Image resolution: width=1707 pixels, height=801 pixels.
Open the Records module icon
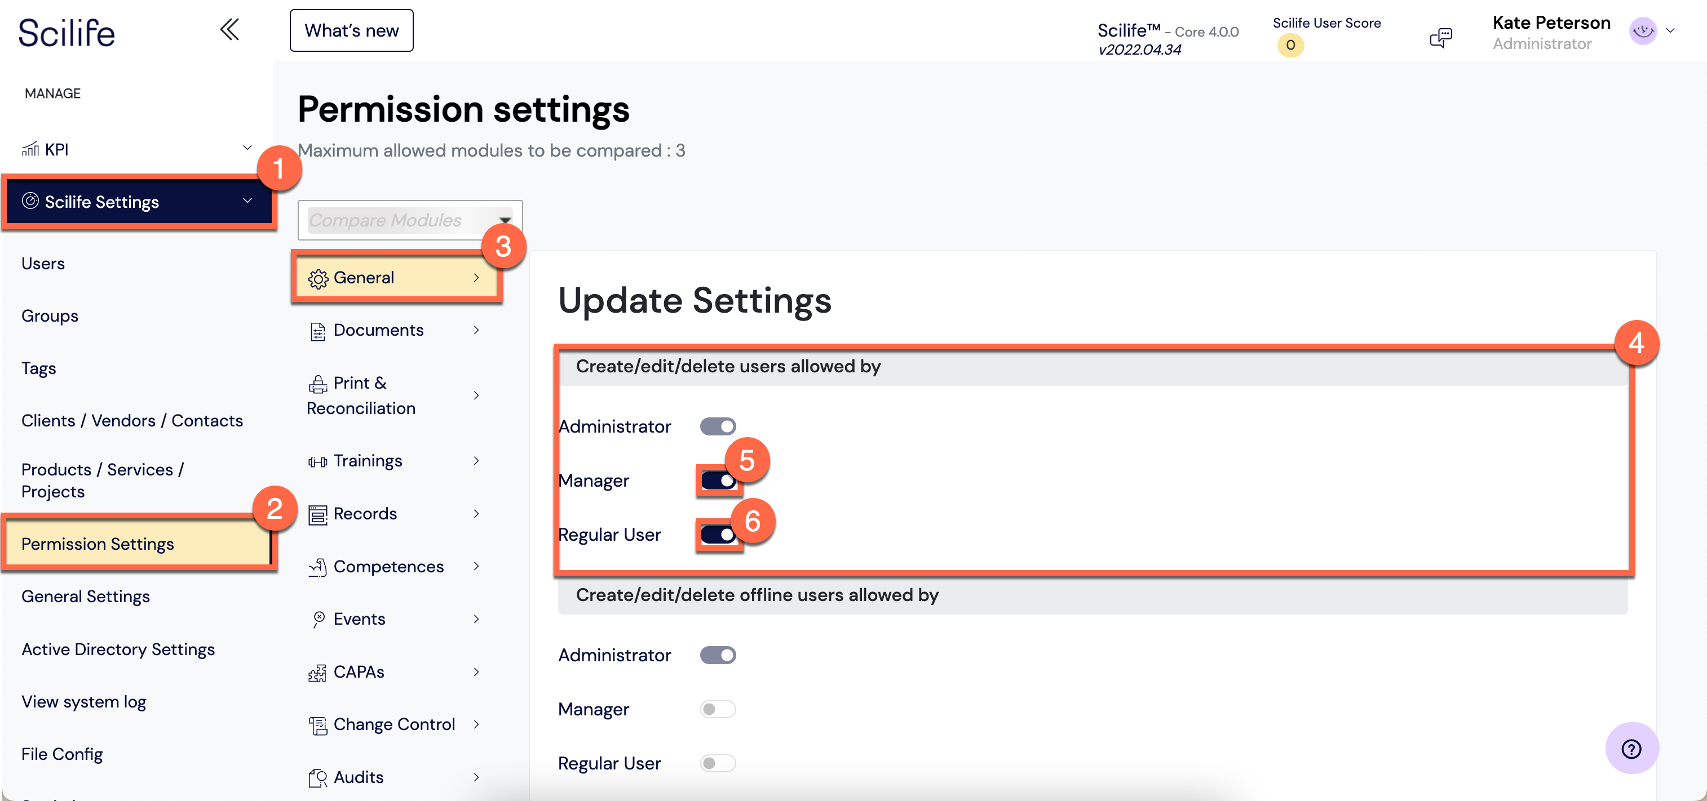pos(317,513)
